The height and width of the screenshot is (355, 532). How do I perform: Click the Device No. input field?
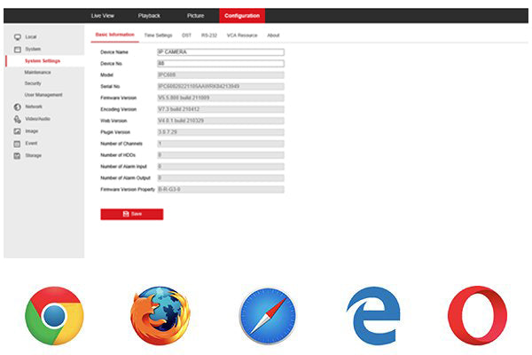pyautogui.click(x=220, y=64)
